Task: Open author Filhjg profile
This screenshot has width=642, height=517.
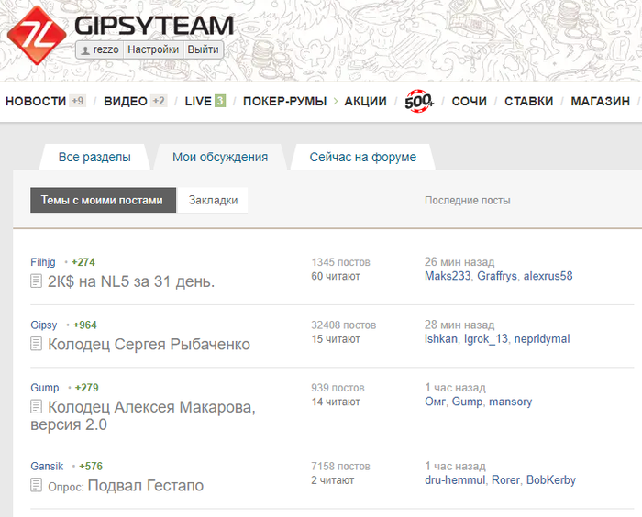Action: [x=43, y=262]
